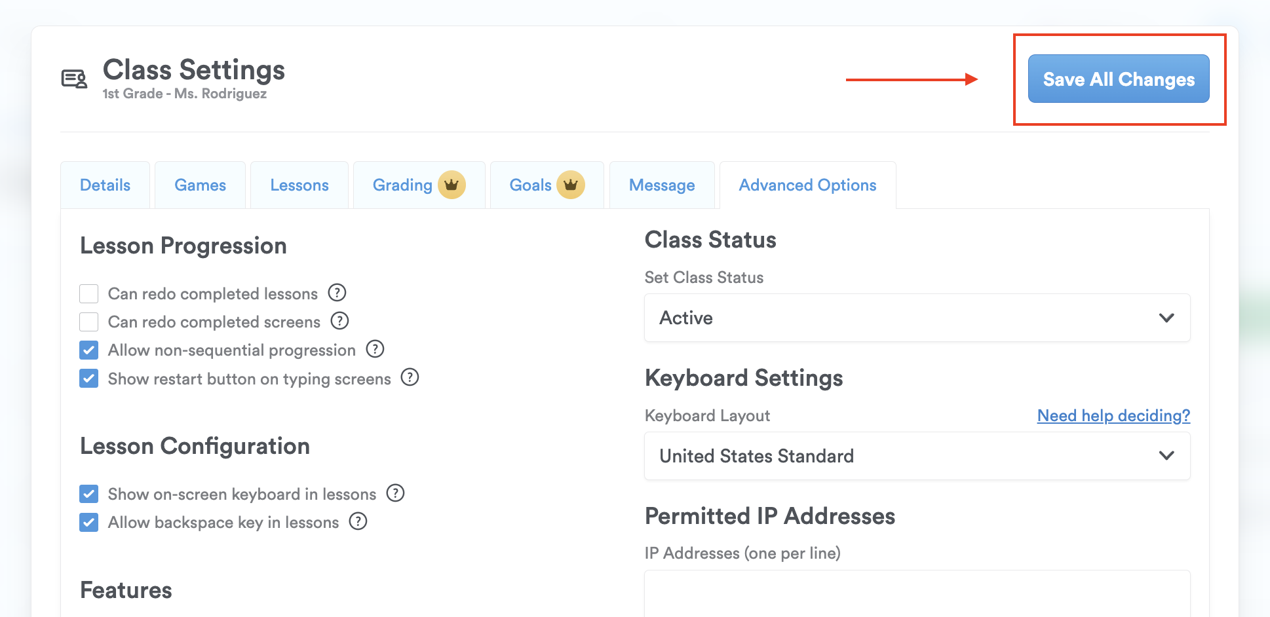Image resolution: width=1270 pixels, height=617 pixels.
Task: Click the IP Addresses text box
Action: pos(917,593)
